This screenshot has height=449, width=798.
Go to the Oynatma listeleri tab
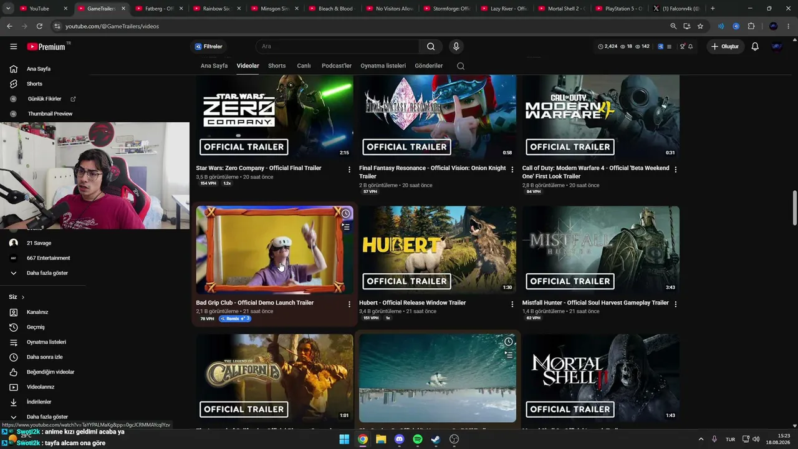(383, 66)
